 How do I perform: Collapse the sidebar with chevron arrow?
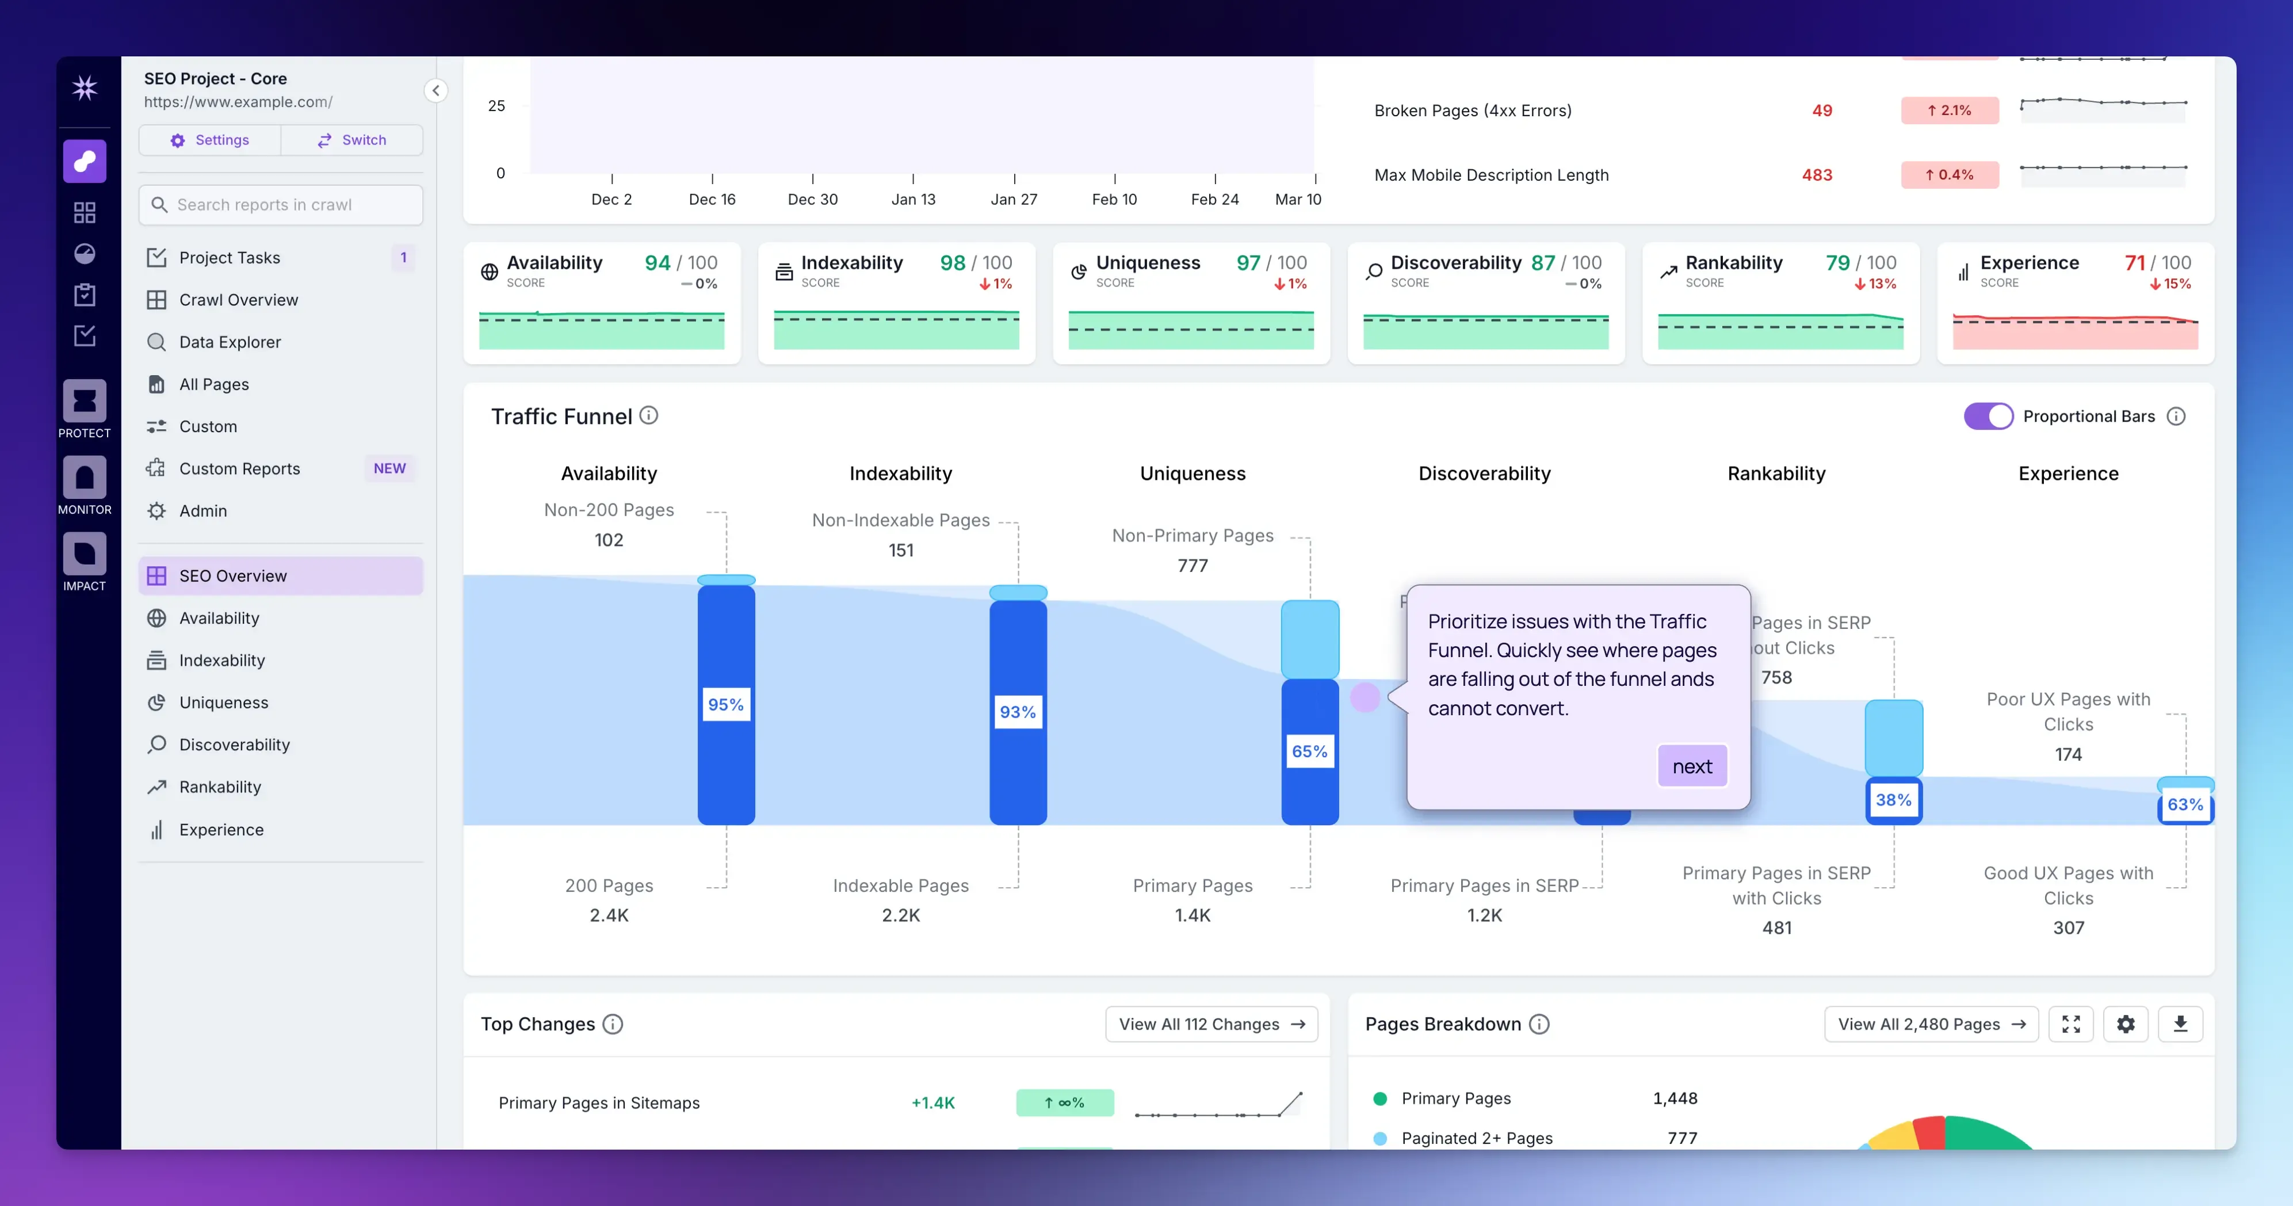coord(435,90)
